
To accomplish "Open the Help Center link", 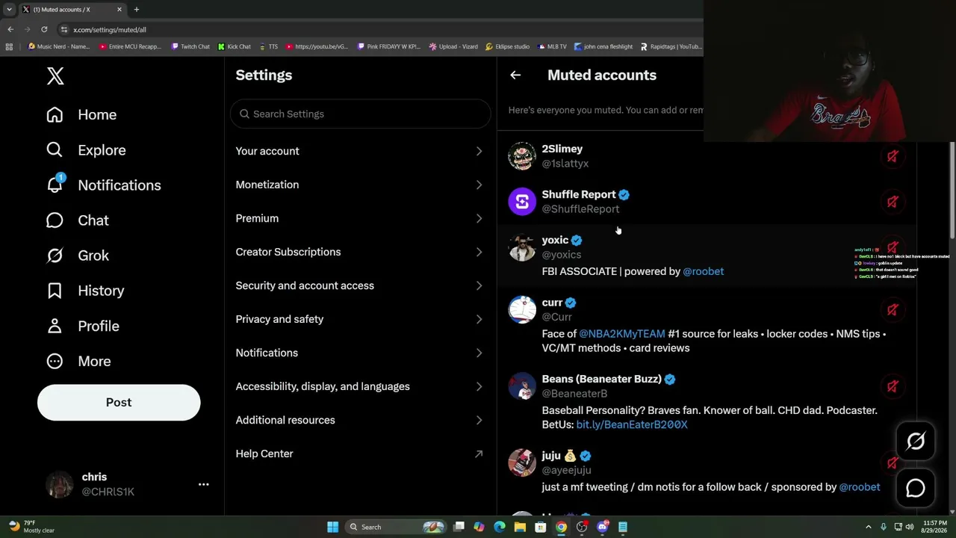I will [264, 454].
